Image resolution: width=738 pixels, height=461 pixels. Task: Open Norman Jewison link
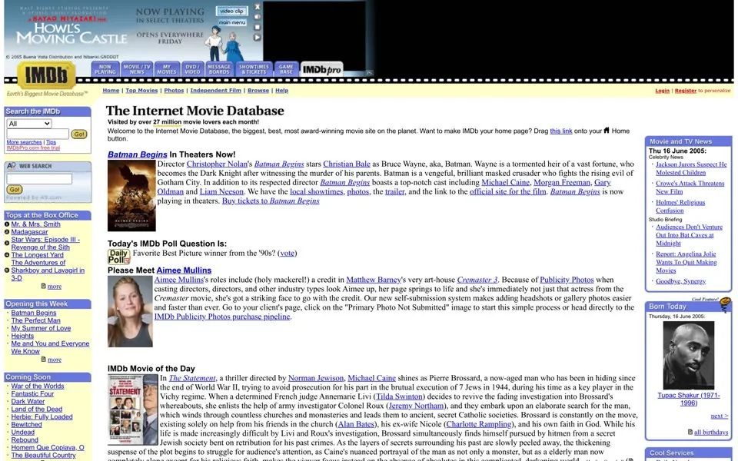(316, 378)
